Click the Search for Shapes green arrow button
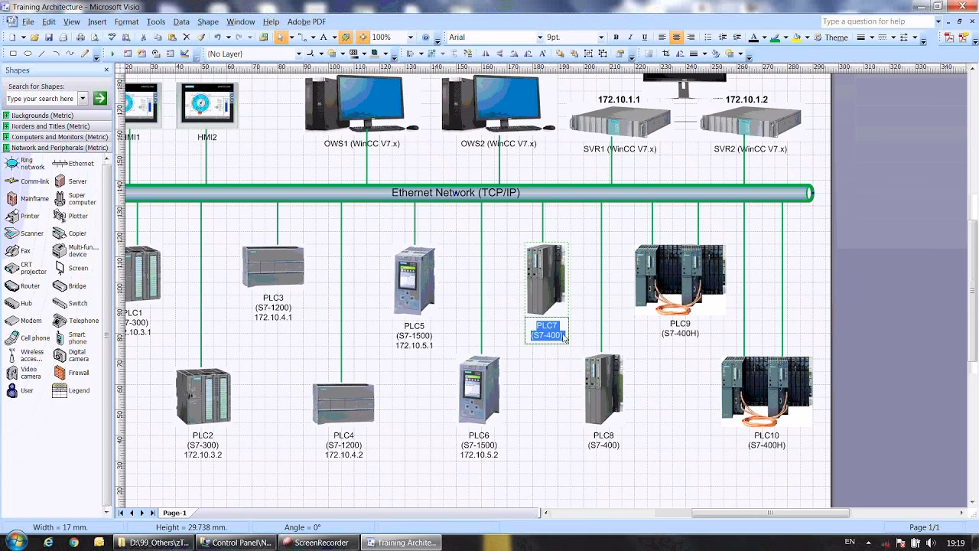 click(100, 98)
